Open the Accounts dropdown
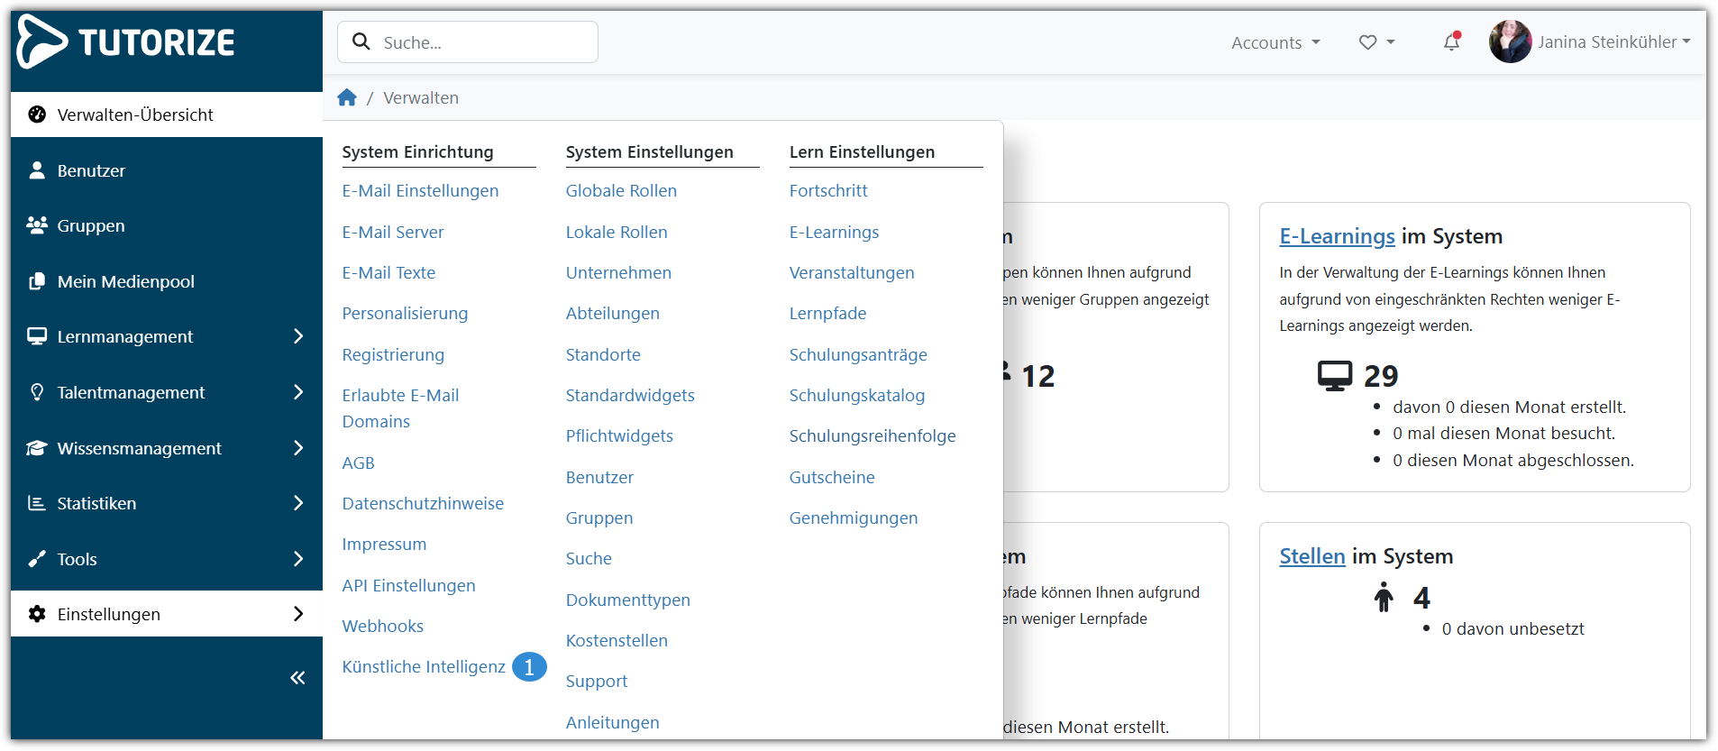The height and width of the screenshot is (751, 1718). click(x=1275, y=42)
